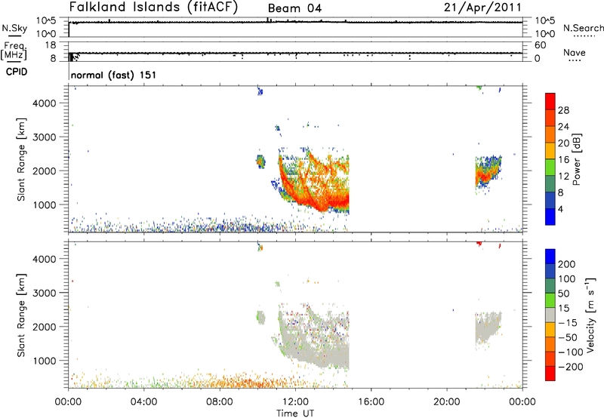Click the date '21/Apr/2011'
The image size is (604, 418).
point(482,8)
